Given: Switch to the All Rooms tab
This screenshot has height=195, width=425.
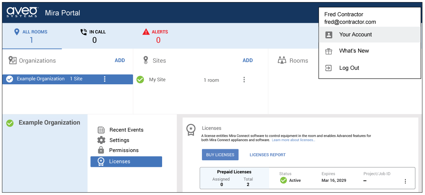Looking at the screenshot, I should (x=32, y=36).
